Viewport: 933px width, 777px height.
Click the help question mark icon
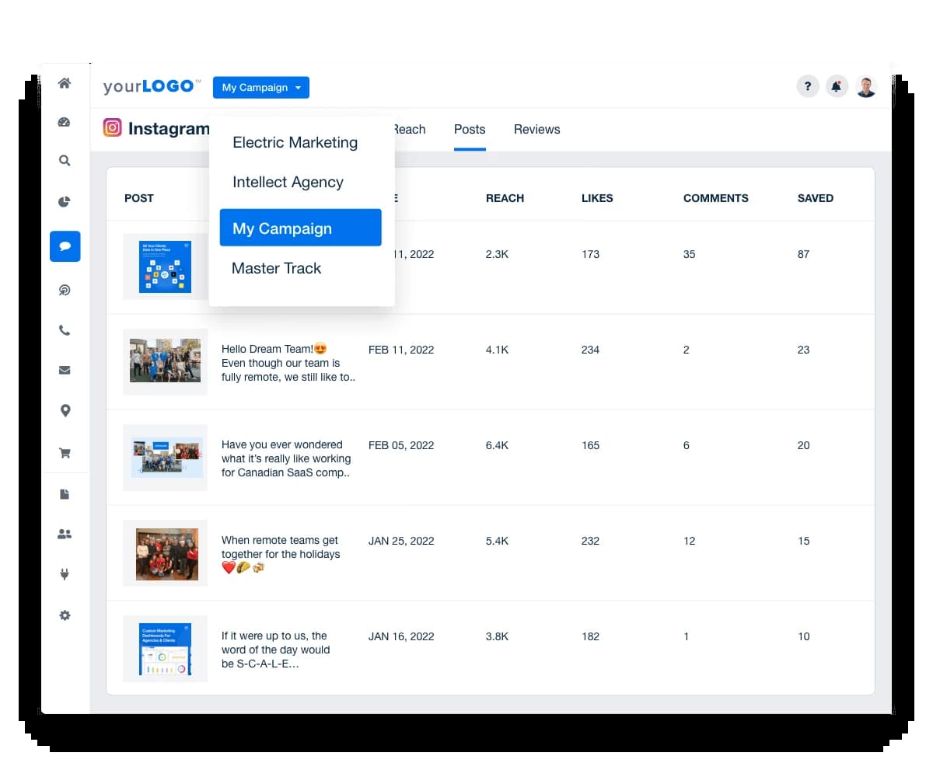click(808, 86)
